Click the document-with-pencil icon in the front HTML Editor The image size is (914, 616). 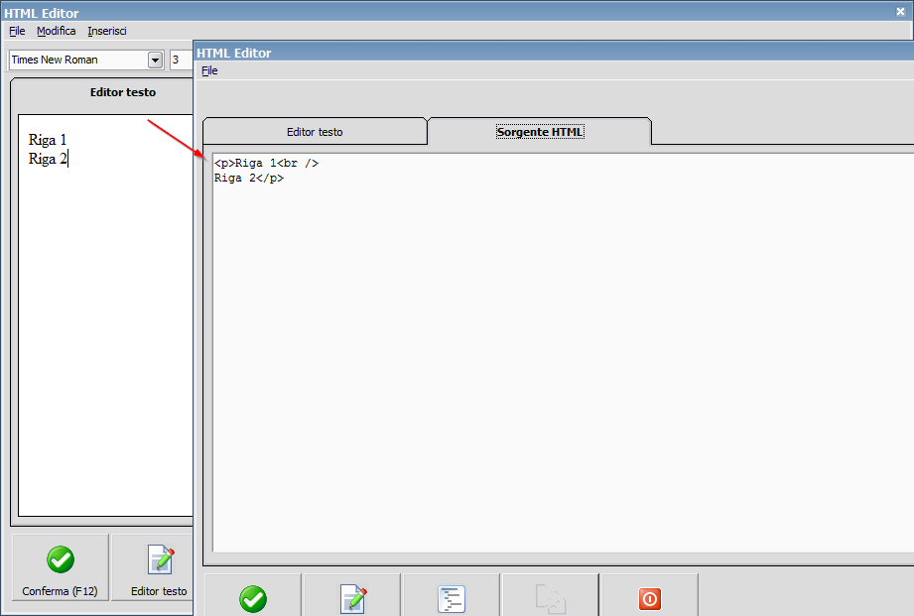(x=353, y=598)
